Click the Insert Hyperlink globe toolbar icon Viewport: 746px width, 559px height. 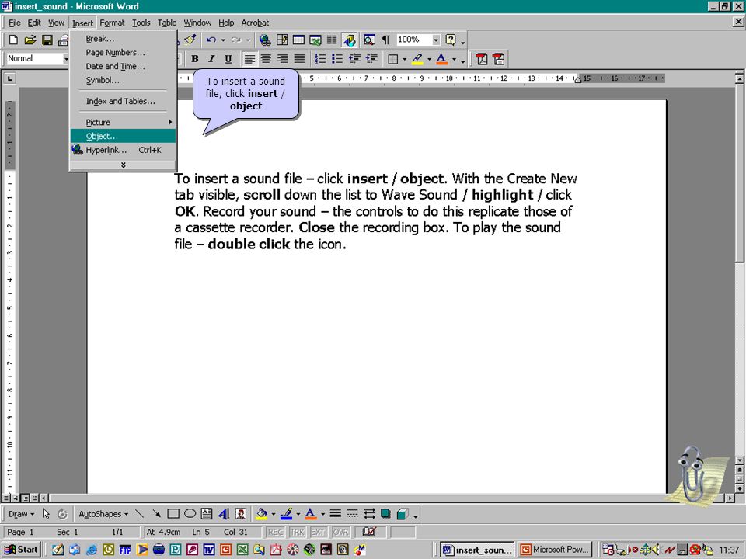click(x=265, y=40)
